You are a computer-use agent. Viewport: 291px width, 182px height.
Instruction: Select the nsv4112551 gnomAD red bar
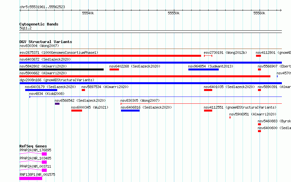tap(208, 111)
